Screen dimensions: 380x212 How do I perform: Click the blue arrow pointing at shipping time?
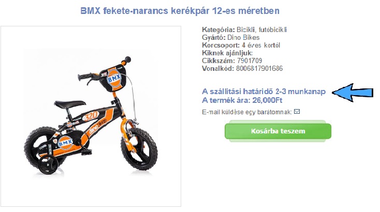coord(353,93)
